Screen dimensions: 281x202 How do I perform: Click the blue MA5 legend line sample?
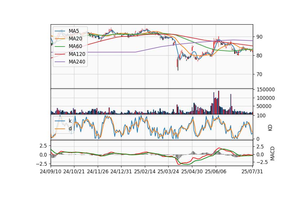coord(60,31)
